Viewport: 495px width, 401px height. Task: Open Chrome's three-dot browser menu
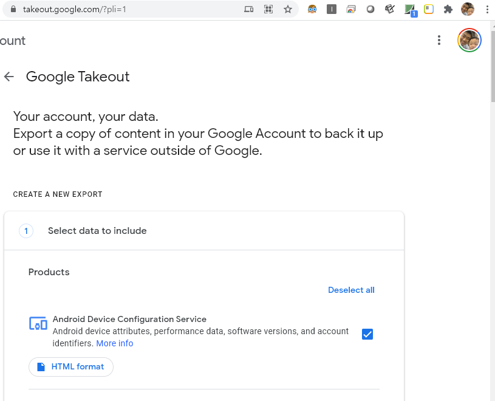click(x=487, y=9)
